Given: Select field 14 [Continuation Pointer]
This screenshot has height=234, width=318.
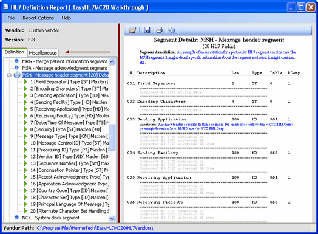Looking at the screenshot, I should [x=69, y=170].
